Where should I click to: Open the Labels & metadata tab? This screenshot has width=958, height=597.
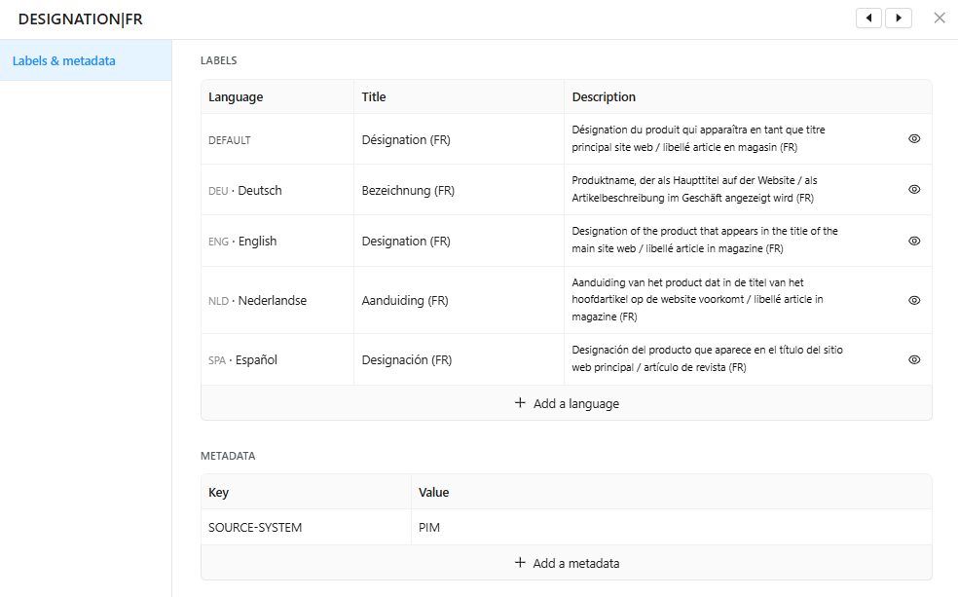[86, 60]
